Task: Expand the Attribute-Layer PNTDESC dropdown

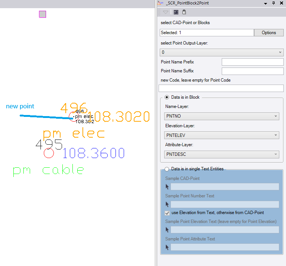Action: click(x=222, y=154)
